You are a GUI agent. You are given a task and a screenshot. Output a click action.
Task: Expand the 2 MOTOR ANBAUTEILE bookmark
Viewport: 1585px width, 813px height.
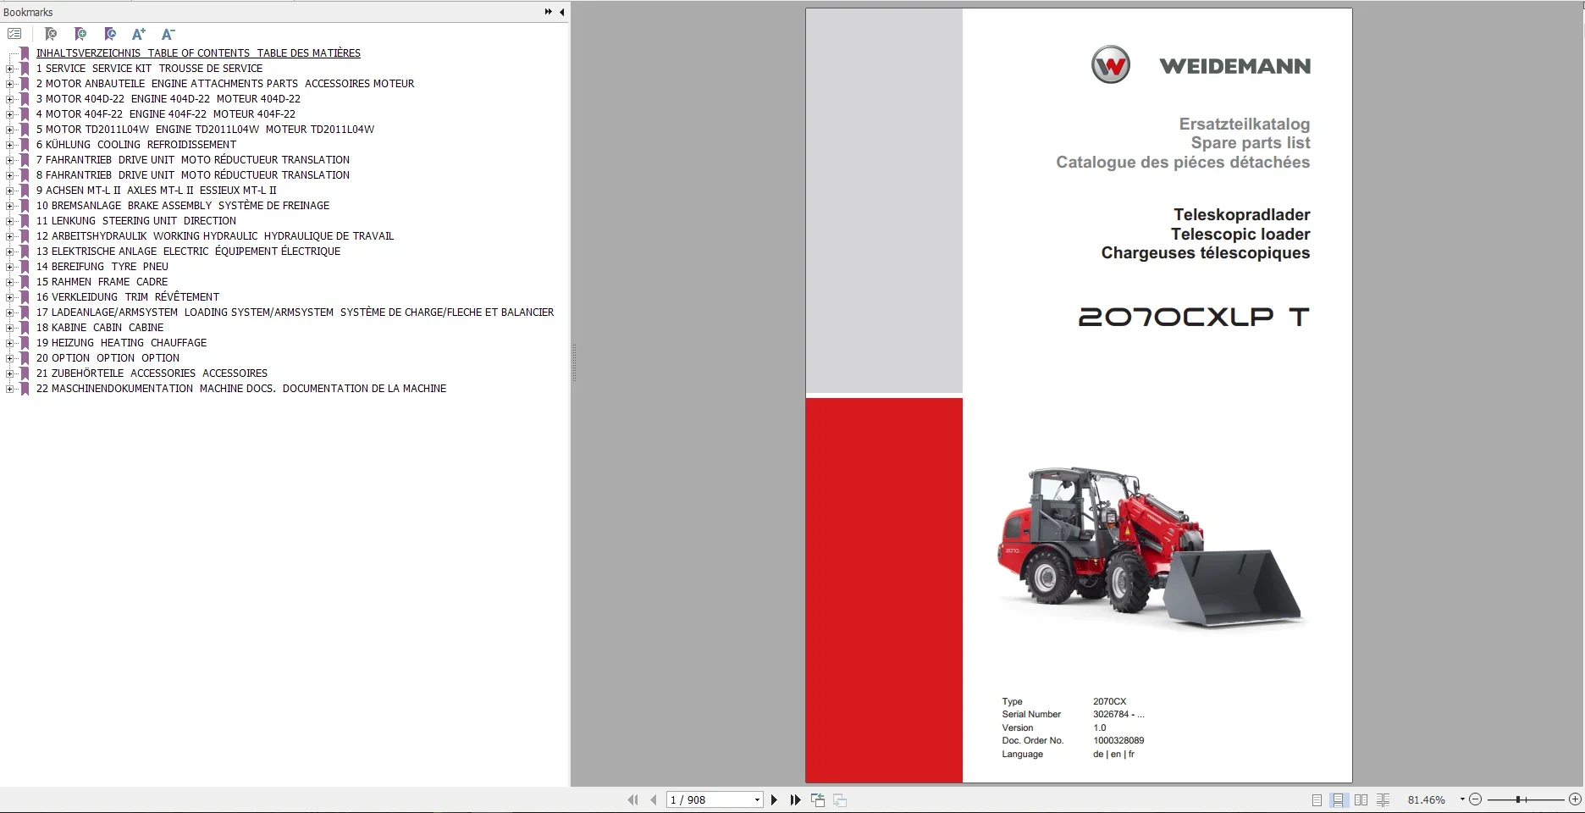click(x=9, y=84)
